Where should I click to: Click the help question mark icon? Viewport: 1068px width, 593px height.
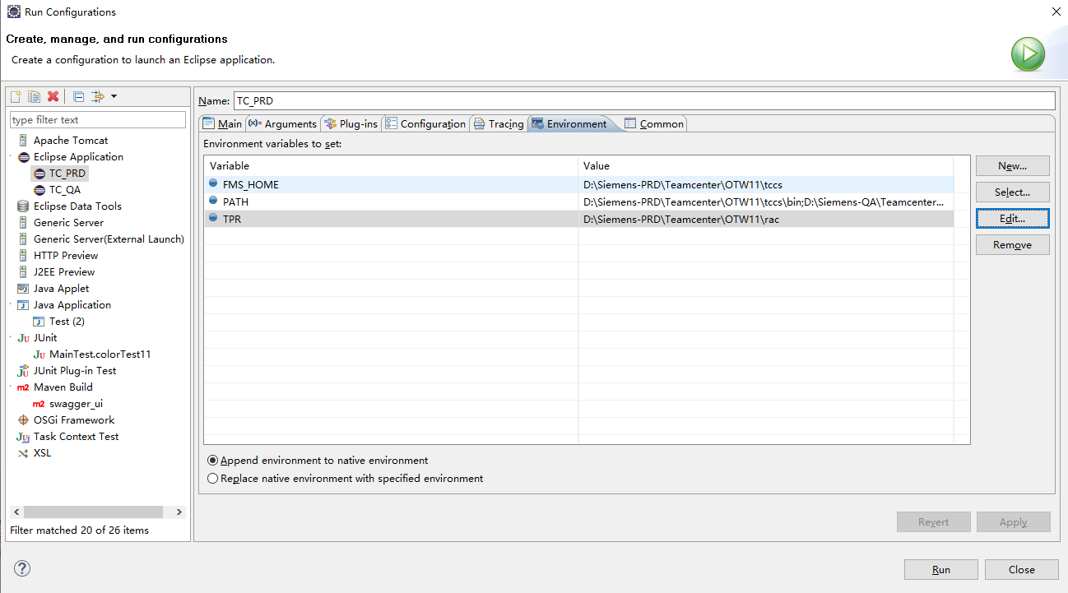point(21,568)
